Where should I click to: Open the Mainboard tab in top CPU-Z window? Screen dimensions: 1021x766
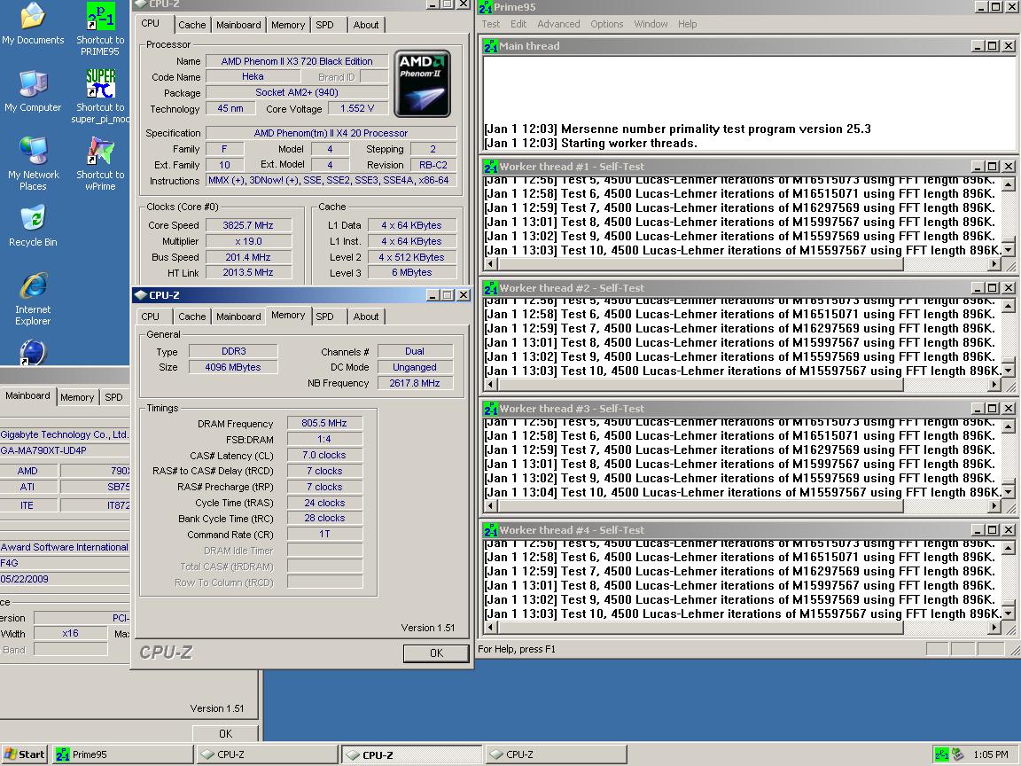pos(238,25)
